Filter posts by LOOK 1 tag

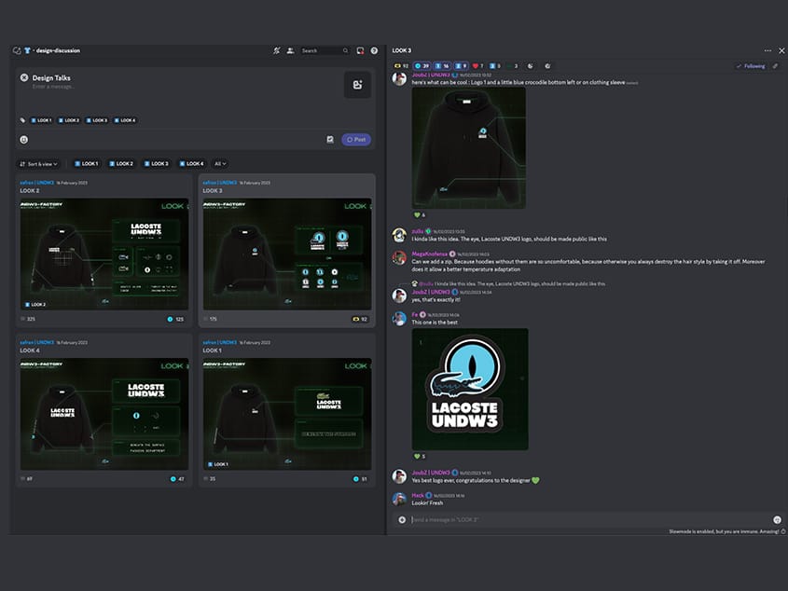tap(87, 164)
